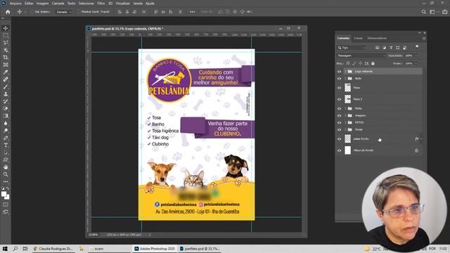The height and width of the screenshot is (253, 450).
Task: Select the Rectangular Marquee tool
Action: coord(6,36)
